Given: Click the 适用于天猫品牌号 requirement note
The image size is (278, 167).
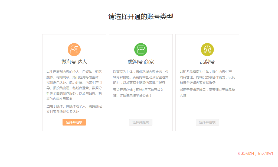Looking at the screenshot, I should click(207, 92).
